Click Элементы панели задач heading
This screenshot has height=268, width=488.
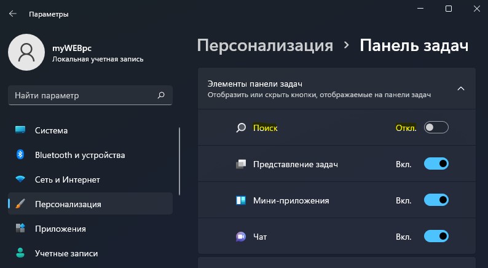[x=255, y=84]
